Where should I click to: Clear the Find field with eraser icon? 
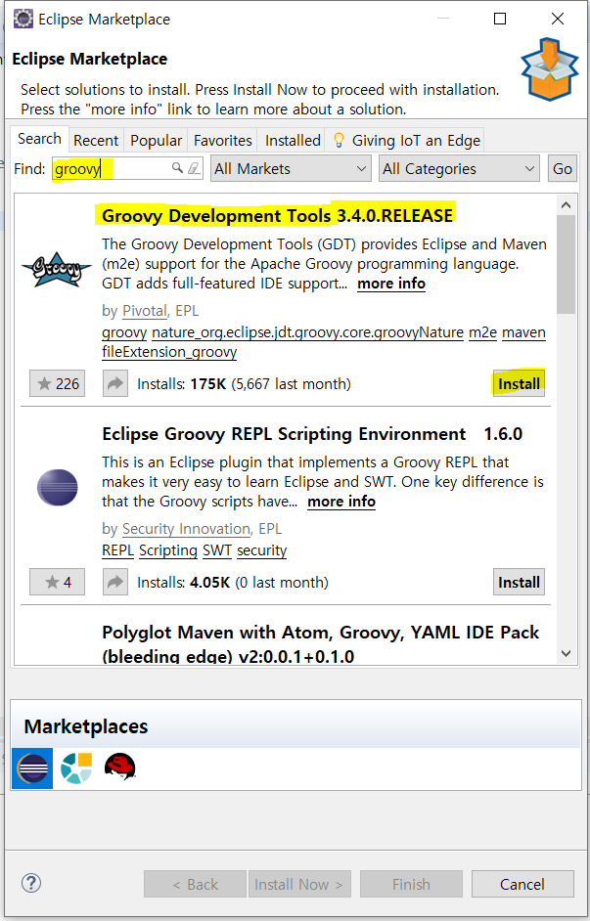tap(195, 168)
